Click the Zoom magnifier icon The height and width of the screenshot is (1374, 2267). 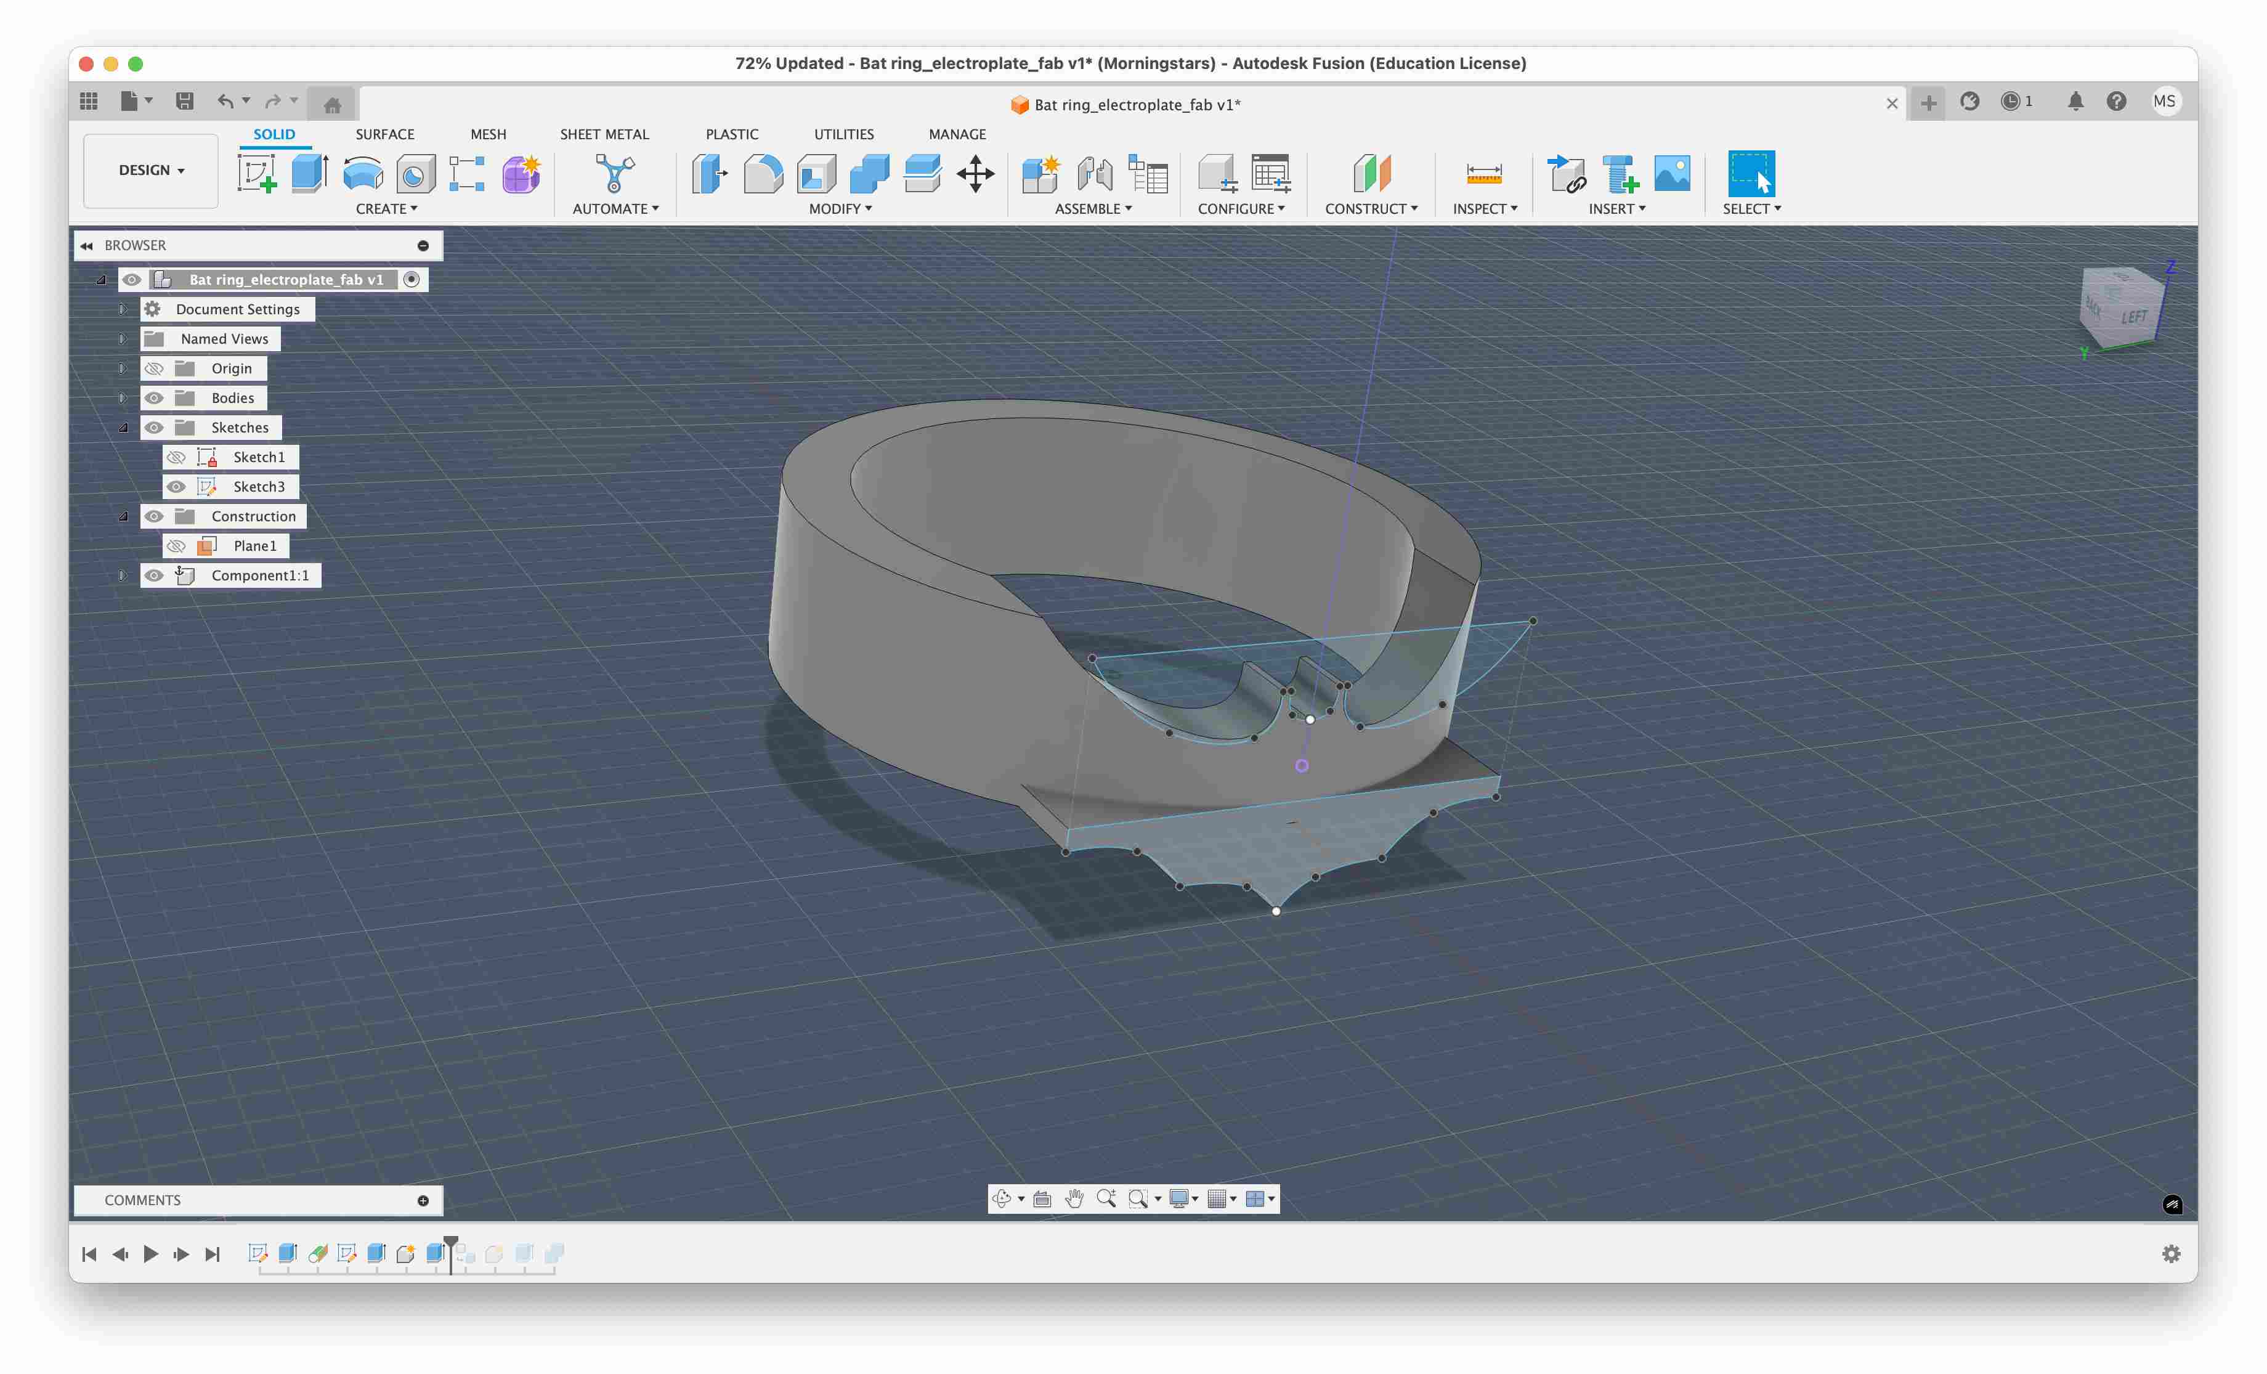(1106, 1198)
